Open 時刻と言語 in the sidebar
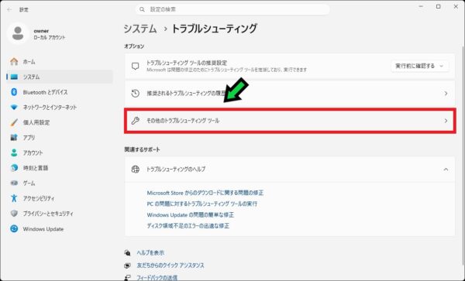 point(60,168)
